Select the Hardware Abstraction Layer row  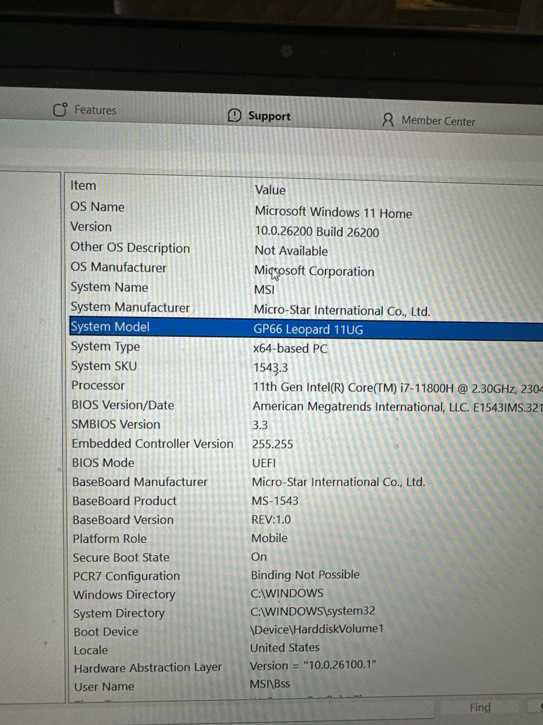point(305,667)
